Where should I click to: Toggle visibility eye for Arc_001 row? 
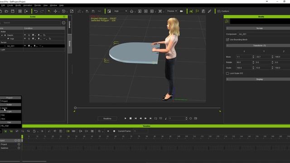point(25,46)
